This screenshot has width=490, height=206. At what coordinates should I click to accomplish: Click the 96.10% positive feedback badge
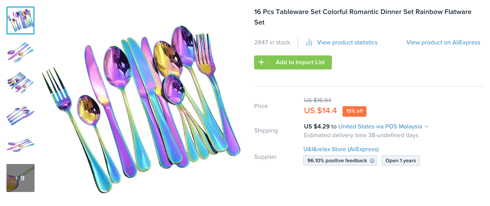click(337, 161)
